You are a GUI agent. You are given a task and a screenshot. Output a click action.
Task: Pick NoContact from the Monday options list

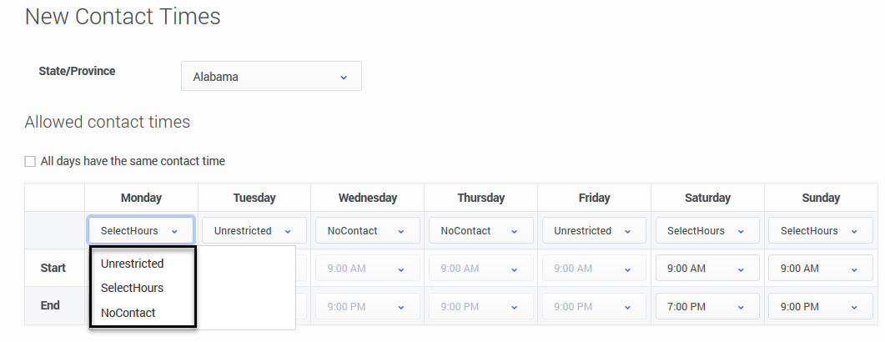pyautogui.click(x=128, y=313)
